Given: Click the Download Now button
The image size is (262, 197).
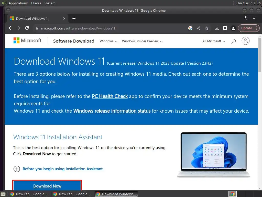Looking at the screenshot, I should click(x=47, y=185).
